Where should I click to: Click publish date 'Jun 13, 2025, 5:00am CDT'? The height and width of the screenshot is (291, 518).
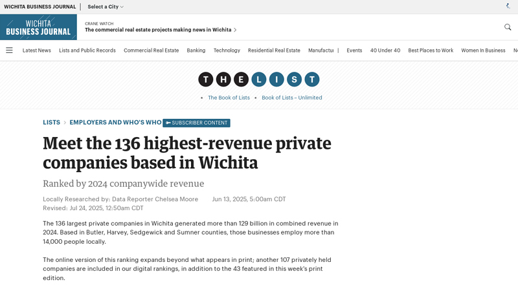point(249,199)
